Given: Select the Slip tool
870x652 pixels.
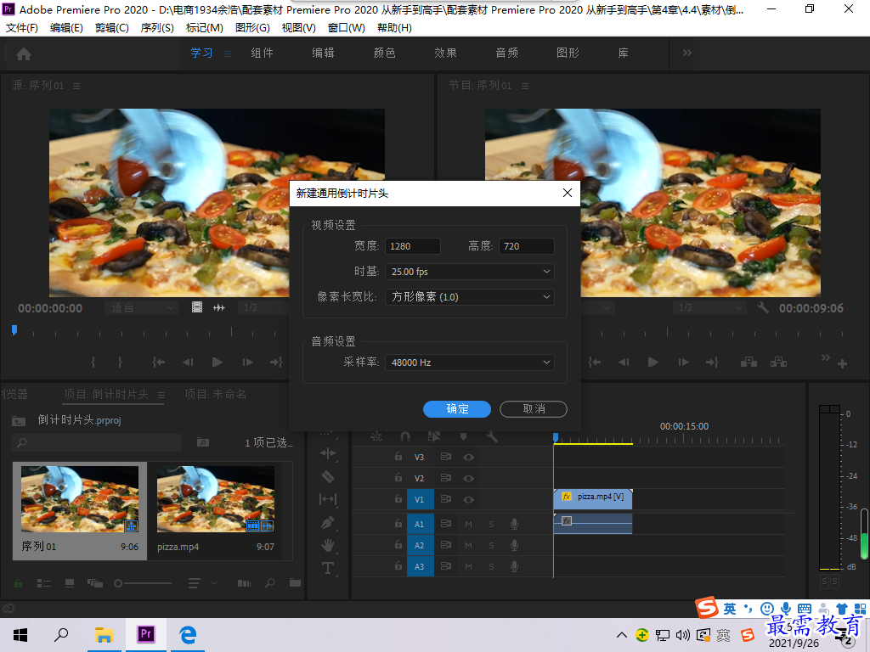Looking at the screenshot, I should click(328, 499).
